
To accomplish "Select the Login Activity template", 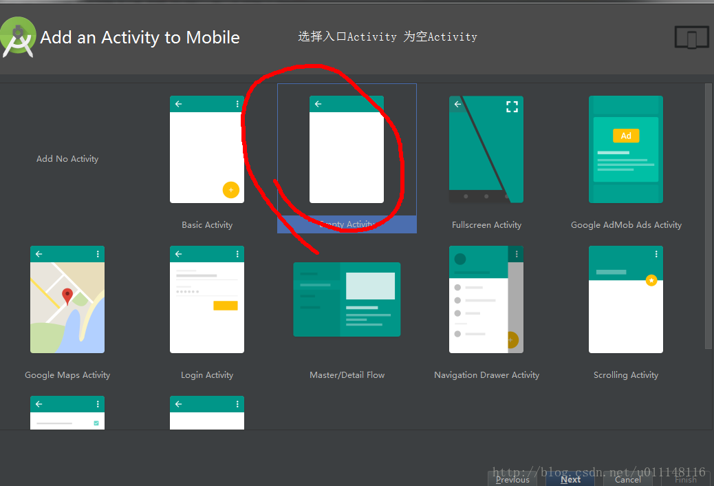I will [x=206, y=299].
